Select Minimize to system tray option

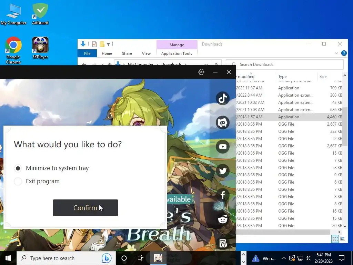click(18, 168)
